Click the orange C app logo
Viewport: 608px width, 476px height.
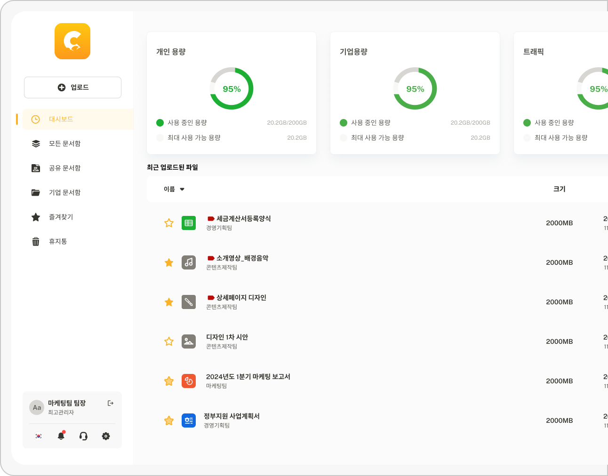click(72, 41)
